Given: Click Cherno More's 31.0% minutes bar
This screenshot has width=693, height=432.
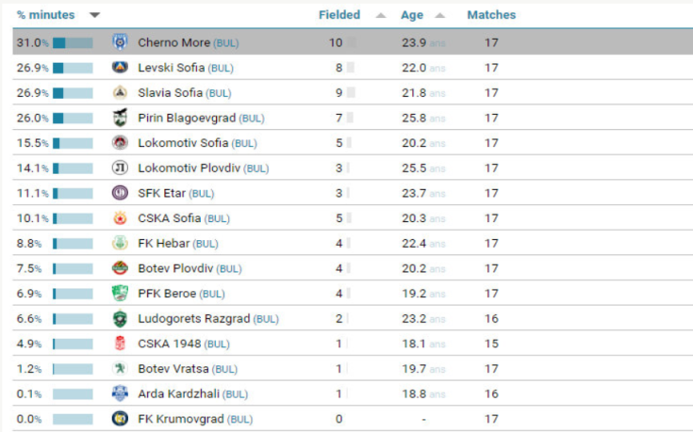Looking at the screenshot, I should 73,42.
